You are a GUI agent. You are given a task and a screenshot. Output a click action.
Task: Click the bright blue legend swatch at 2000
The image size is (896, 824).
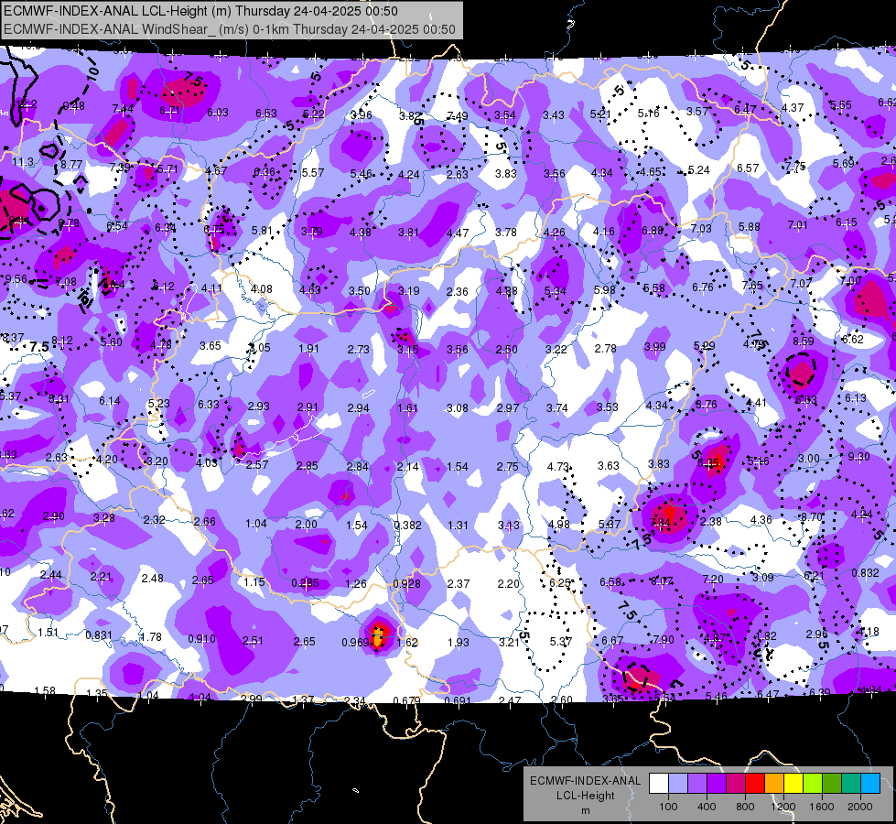click(870, 784)
